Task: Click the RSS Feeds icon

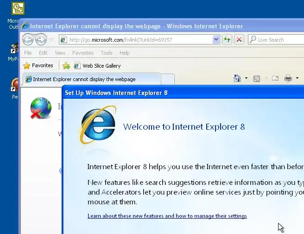Action: pyautogui.click(x=257, y=78)
